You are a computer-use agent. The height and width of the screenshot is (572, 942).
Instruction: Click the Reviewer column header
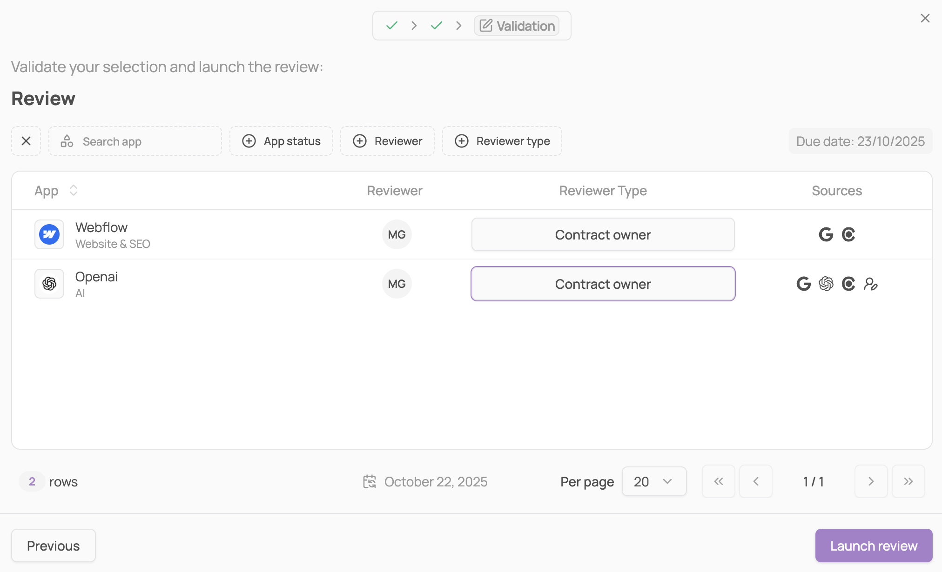[x=395, y=191]
